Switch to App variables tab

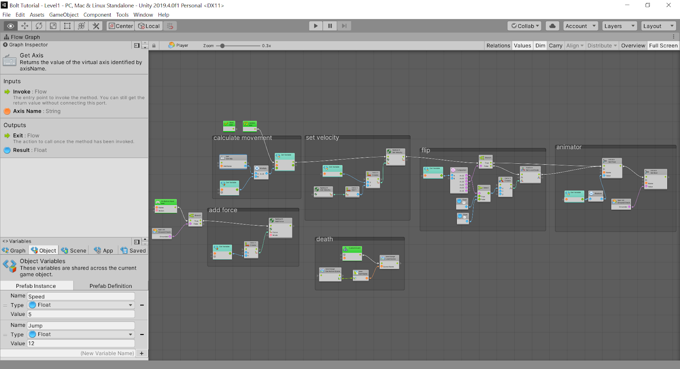[x=103, y=250]
